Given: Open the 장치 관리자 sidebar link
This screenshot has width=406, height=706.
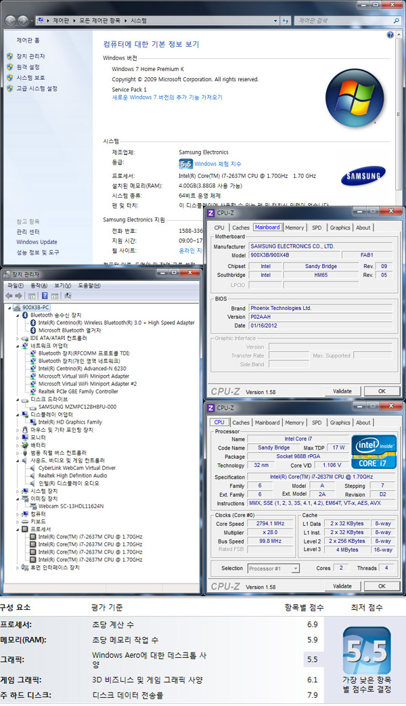Looking at the screenshot, I should [30, 56].
